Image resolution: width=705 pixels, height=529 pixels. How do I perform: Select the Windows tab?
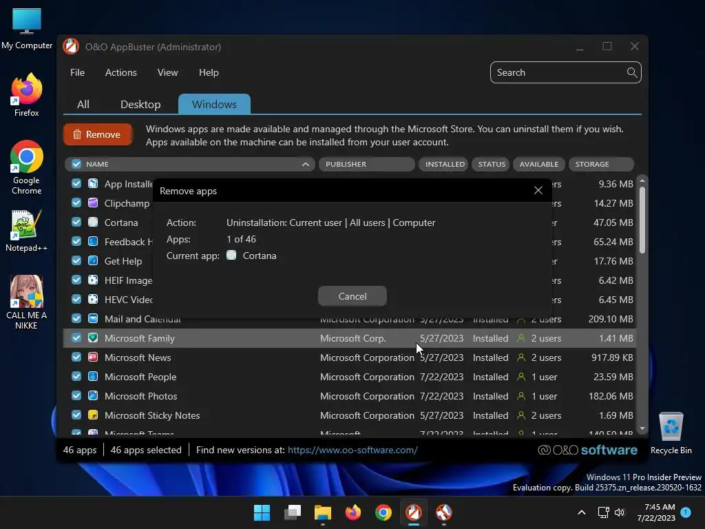point(215,105)
